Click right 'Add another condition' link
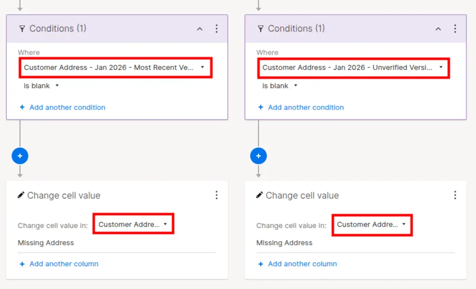 [x=301, y=107]
